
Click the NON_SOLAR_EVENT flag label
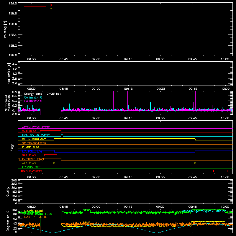pos(36,135)
